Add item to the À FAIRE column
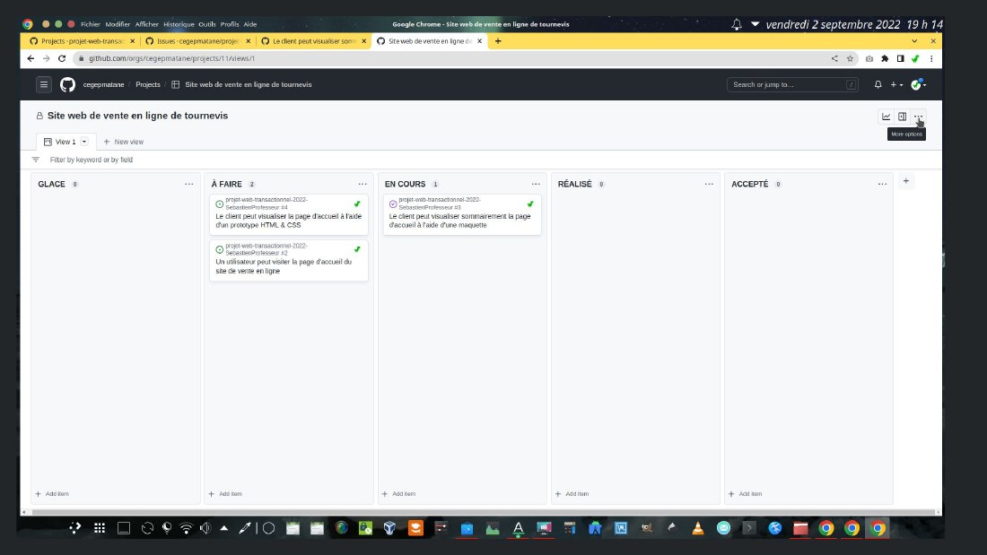987x555 pixels. coord(225,494)
